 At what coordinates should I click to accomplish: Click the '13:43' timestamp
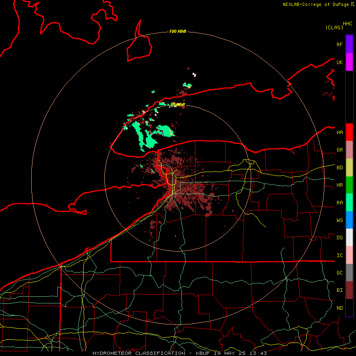(259, 353)
